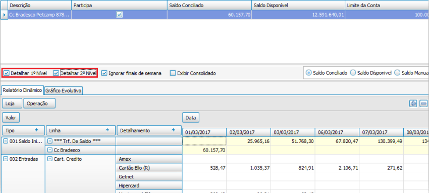Click the sort arrow on the Tipo header
Viewport: 429px width, 193px height.
(36, 130)
